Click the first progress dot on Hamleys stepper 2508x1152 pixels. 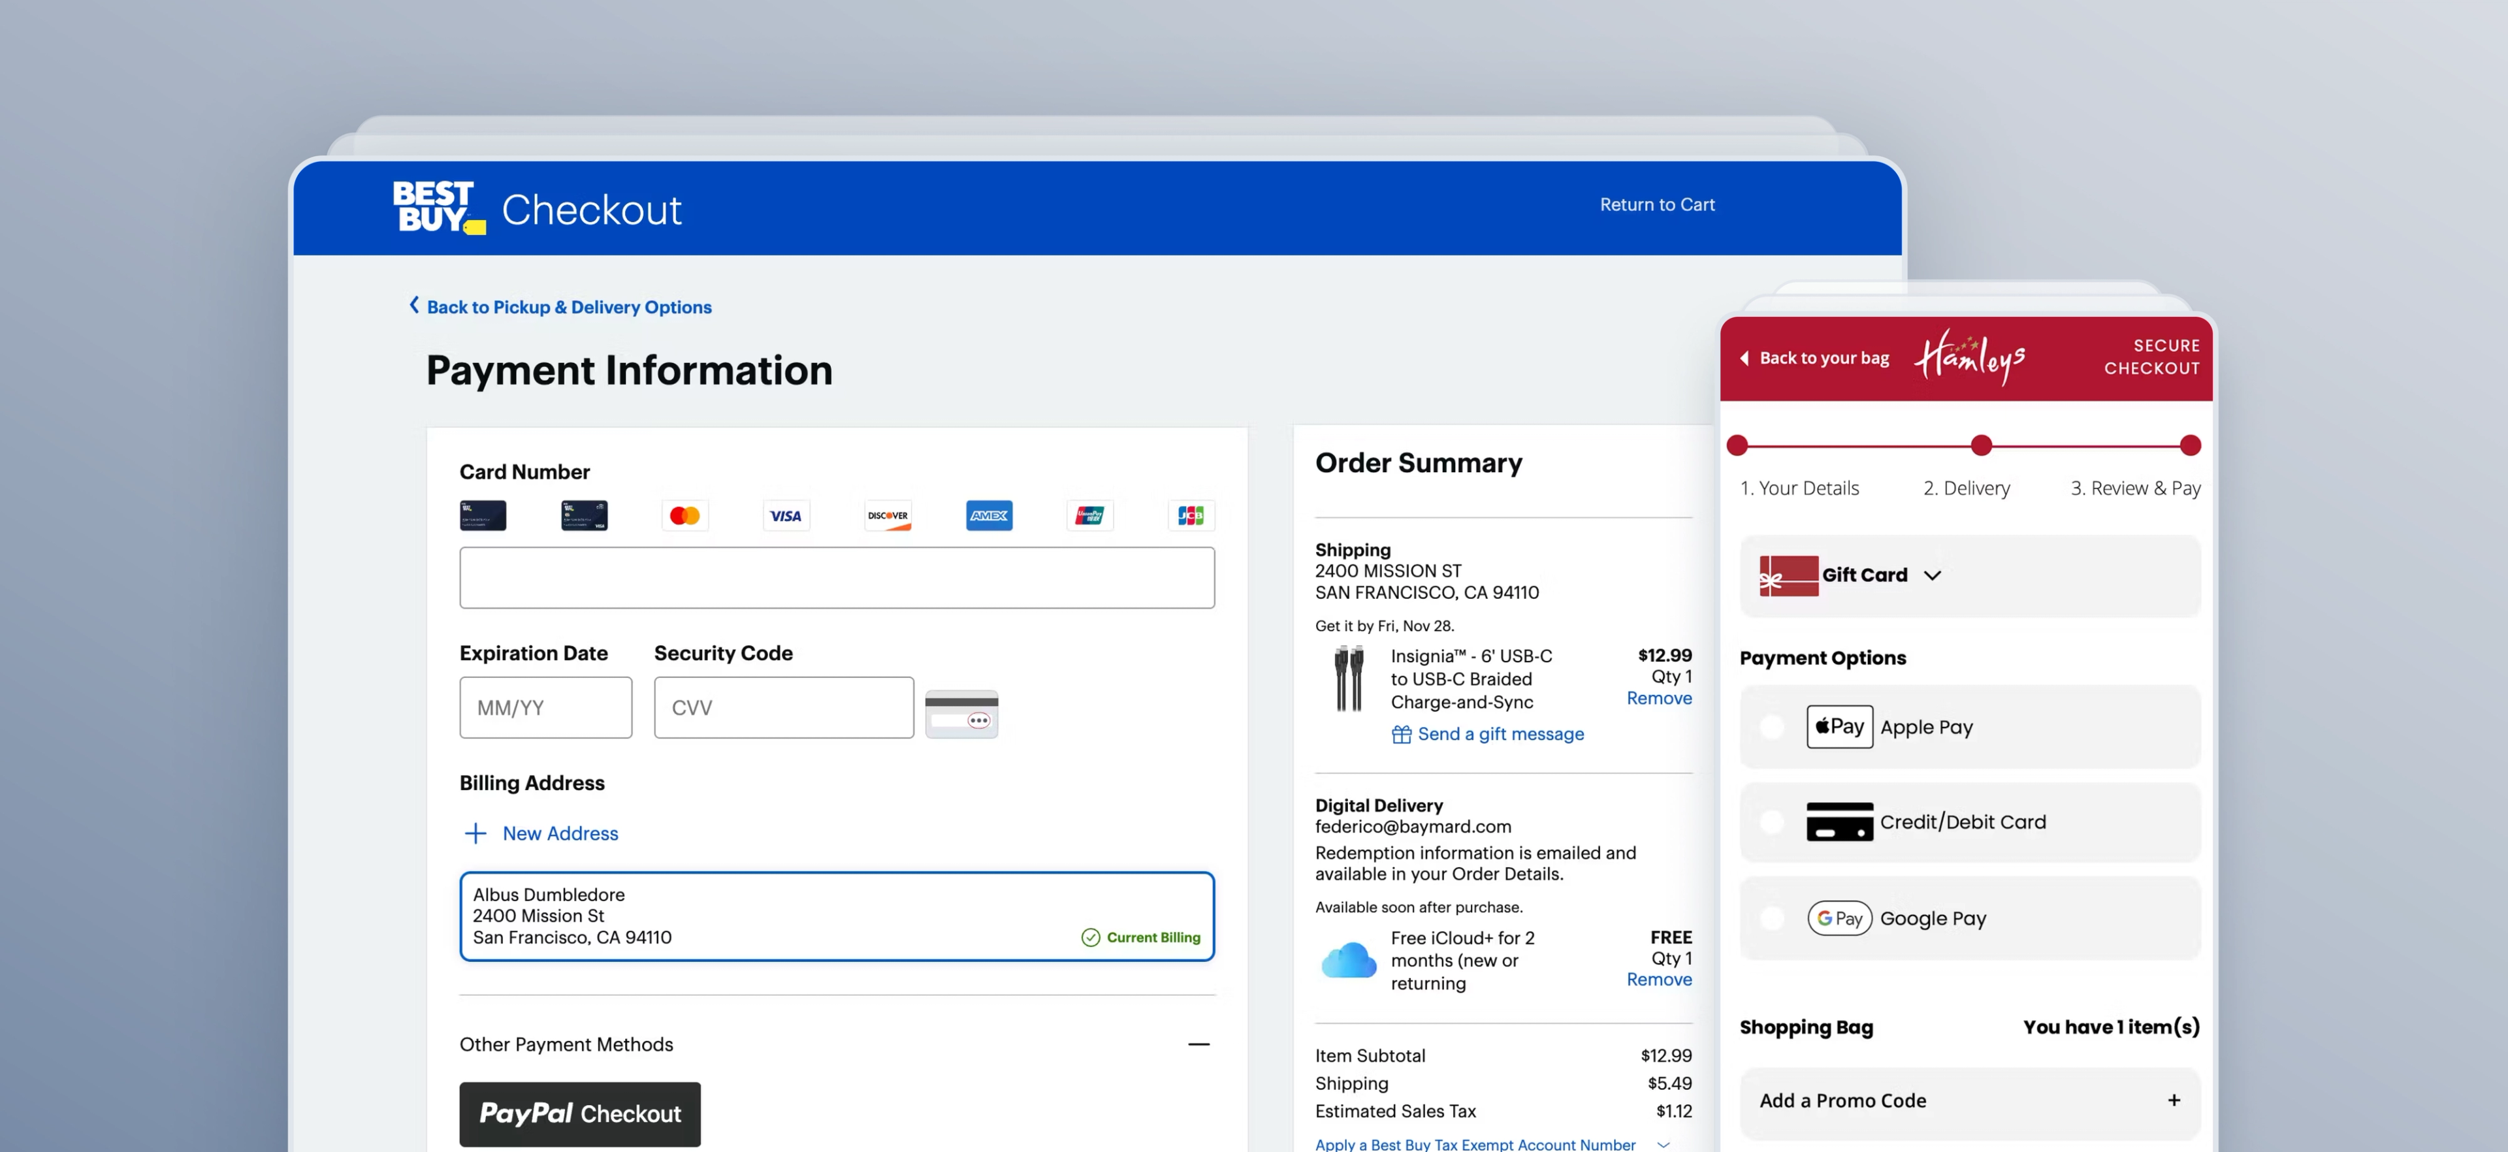pos(1737,446)
